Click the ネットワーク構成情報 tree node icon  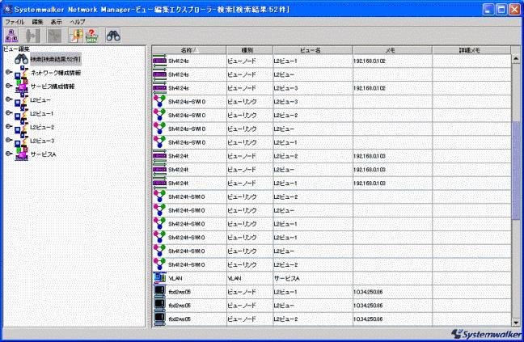[21, 74]
